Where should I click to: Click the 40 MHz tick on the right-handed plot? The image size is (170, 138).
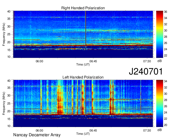pyautogui.click(x=9, y=11)
